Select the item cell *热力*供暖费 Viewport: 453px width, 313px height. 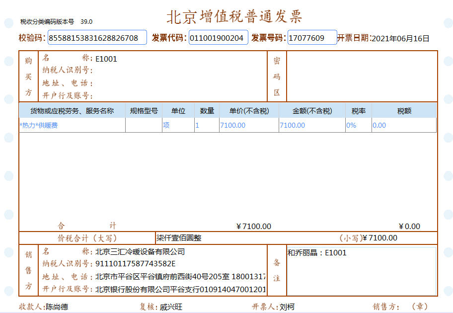72,125
